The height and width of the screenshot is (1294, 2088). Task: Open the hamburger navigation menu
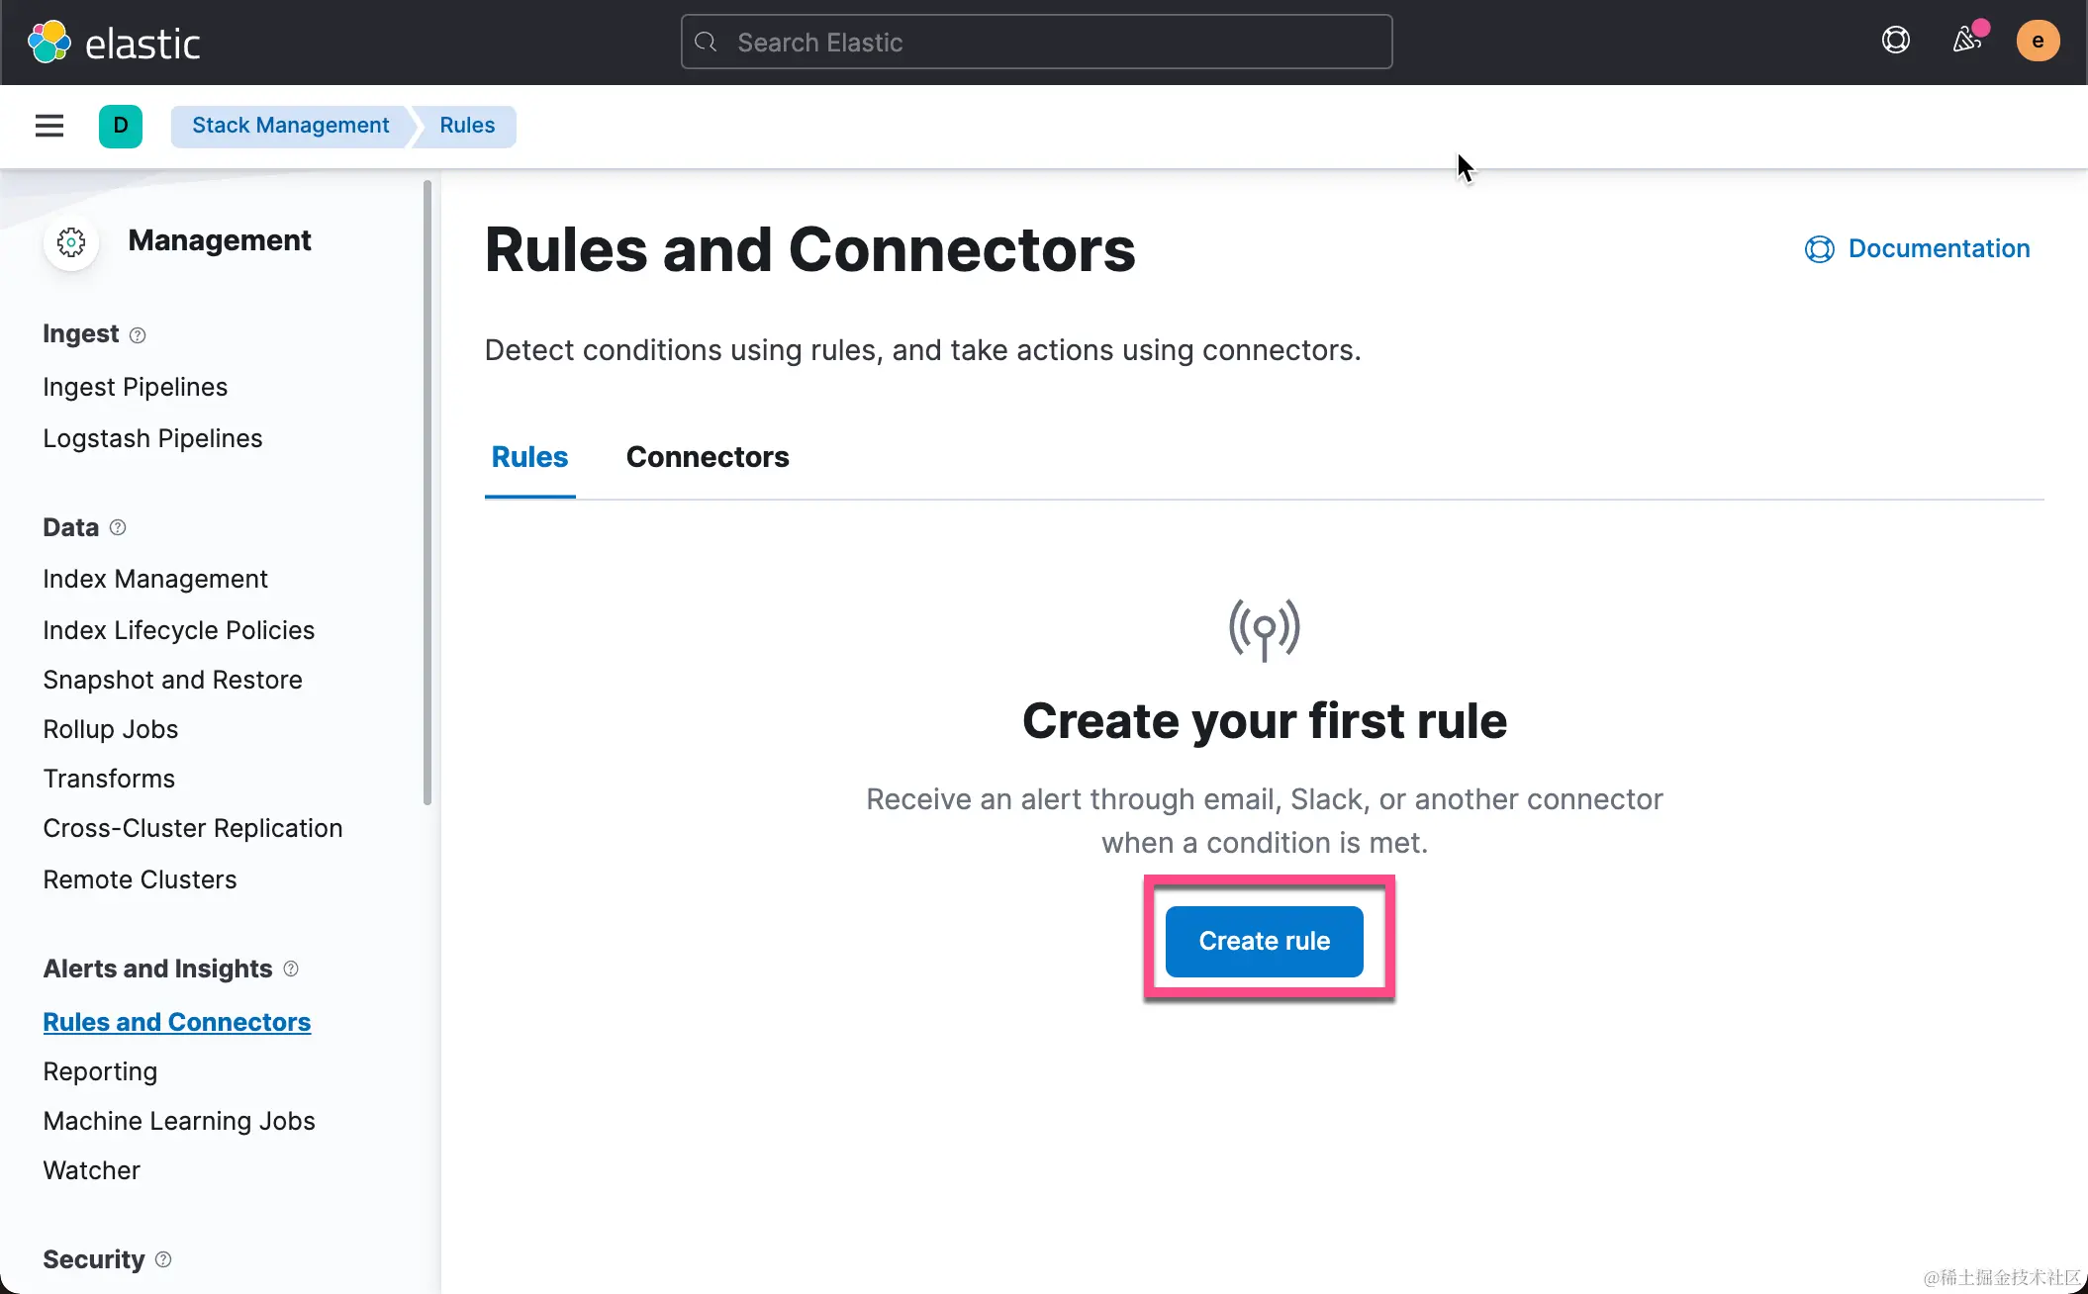pos(49,126)
